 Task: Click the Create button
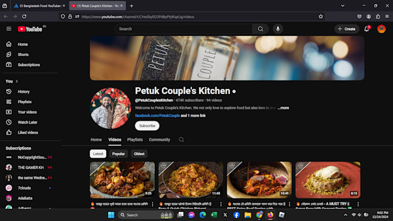pos(347,29)
